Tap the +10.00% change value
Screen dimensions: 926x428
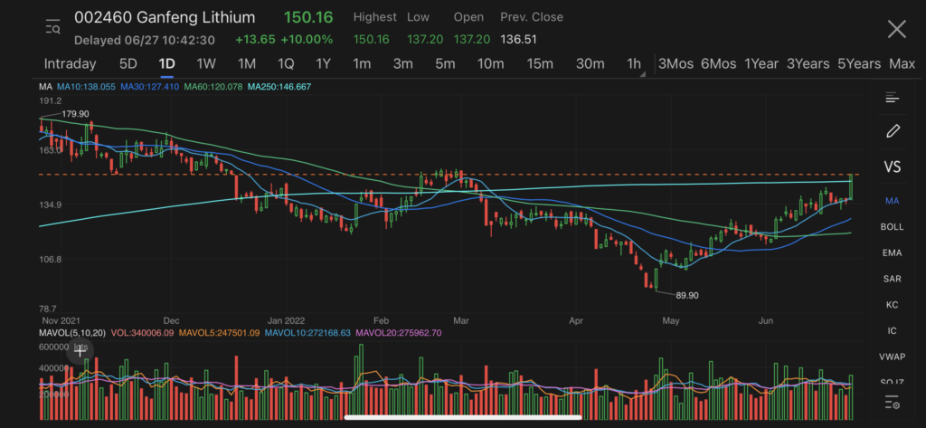307,40
